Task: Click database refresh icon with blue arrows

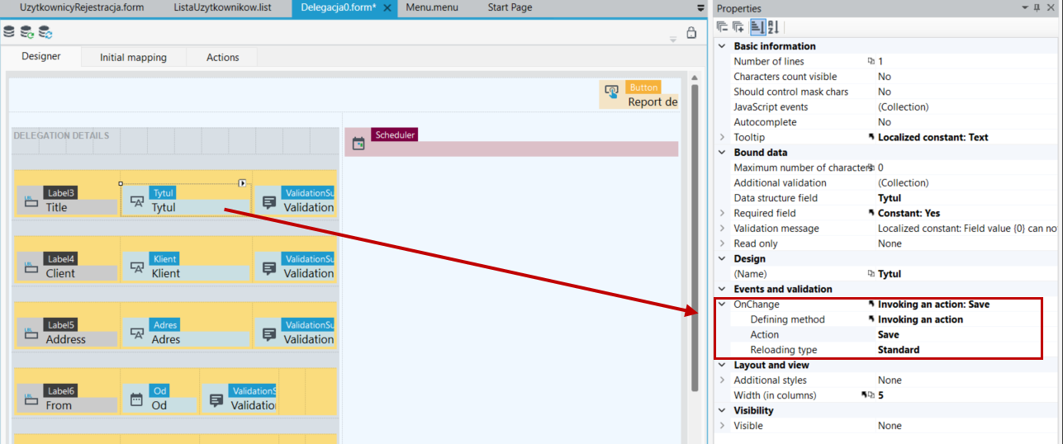Action: (45, 32)
